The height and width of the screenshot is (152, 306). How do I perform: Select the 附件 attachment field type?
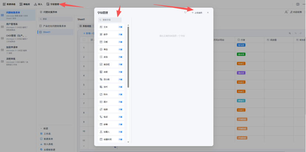click(x=111, y=94)
